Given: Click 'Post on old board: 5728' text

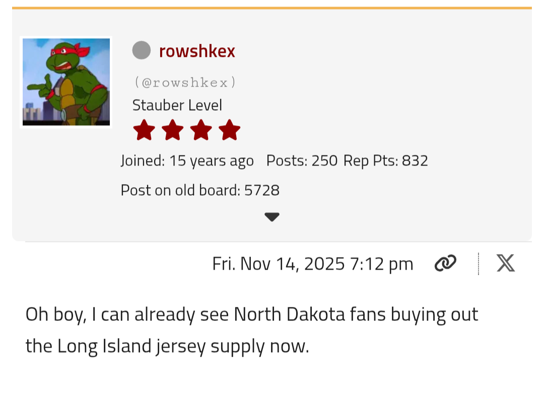Looking at the screenshot, I should coord(200,190).
